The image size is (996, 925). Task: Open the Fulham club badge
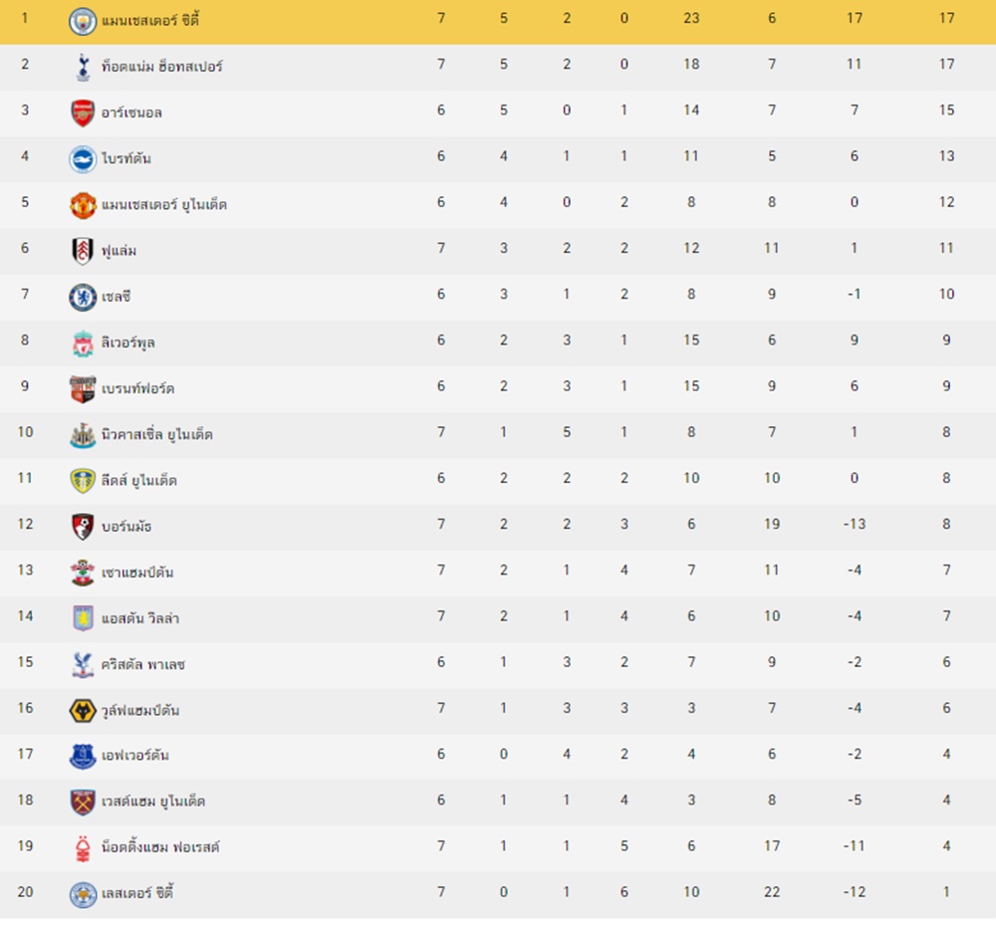pos(83,251)
